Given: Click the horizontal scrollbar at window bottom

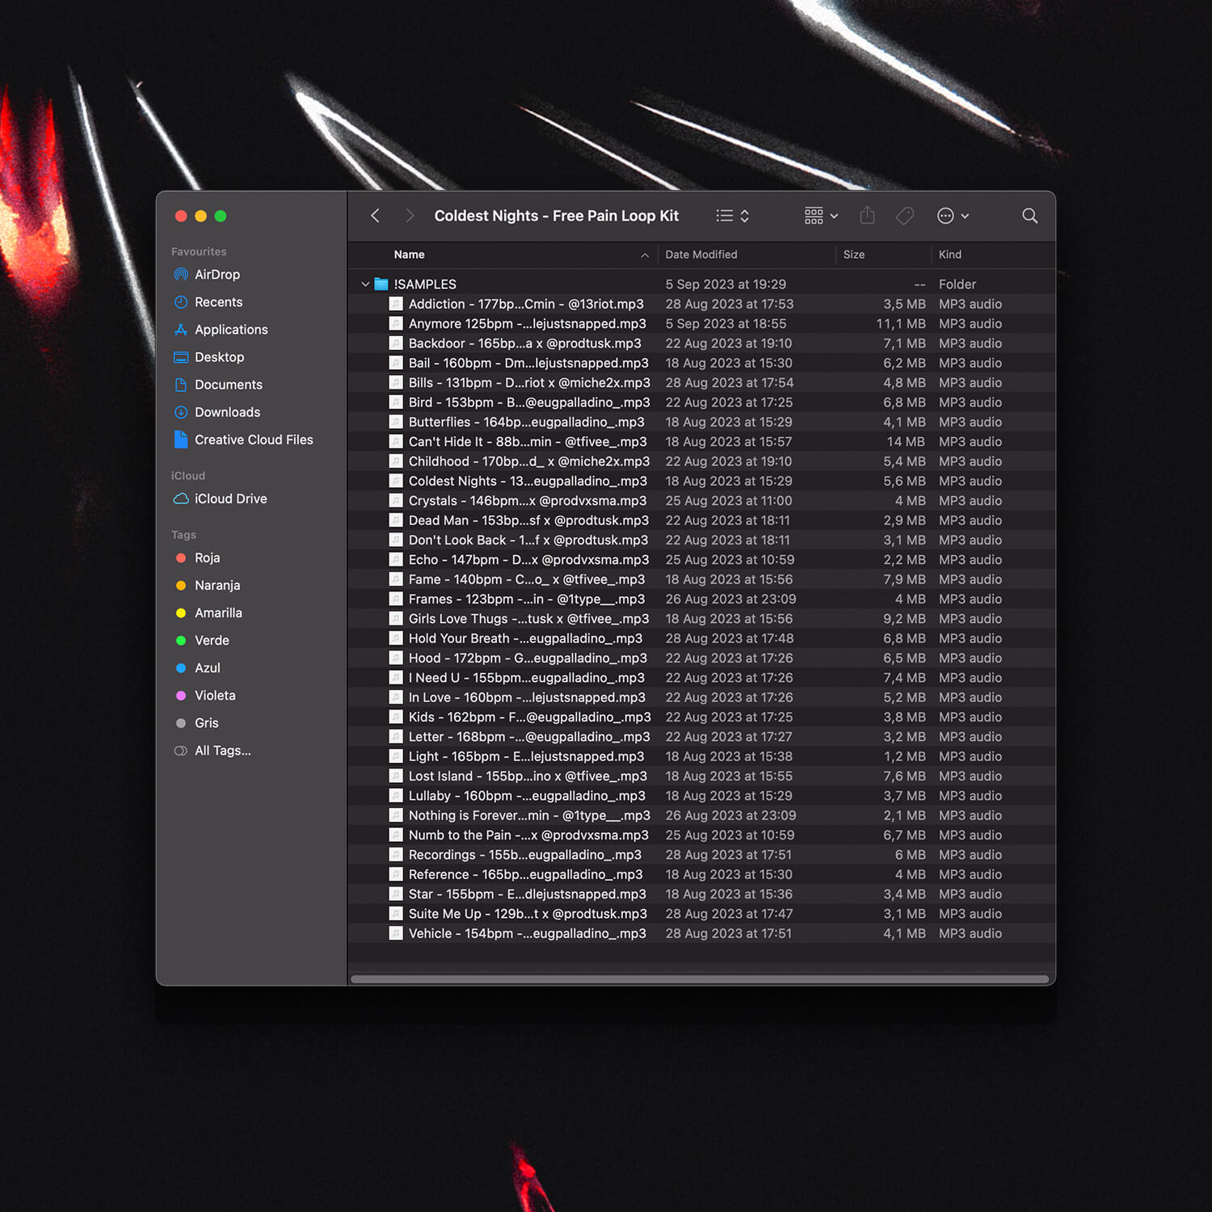Looking at the screenshot, I should coord(700,979).
